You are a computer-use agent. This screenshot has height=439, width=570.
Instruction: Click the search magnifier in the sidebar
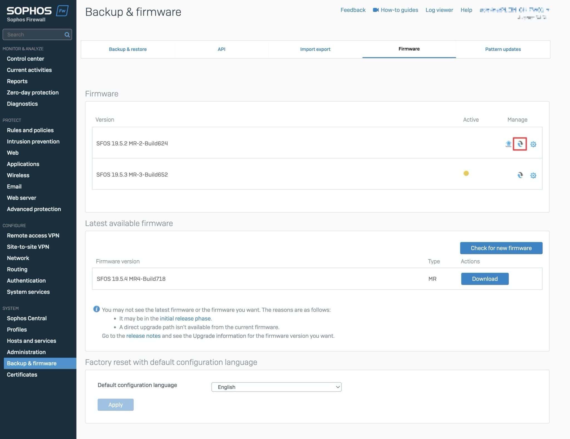click(67, 34)
